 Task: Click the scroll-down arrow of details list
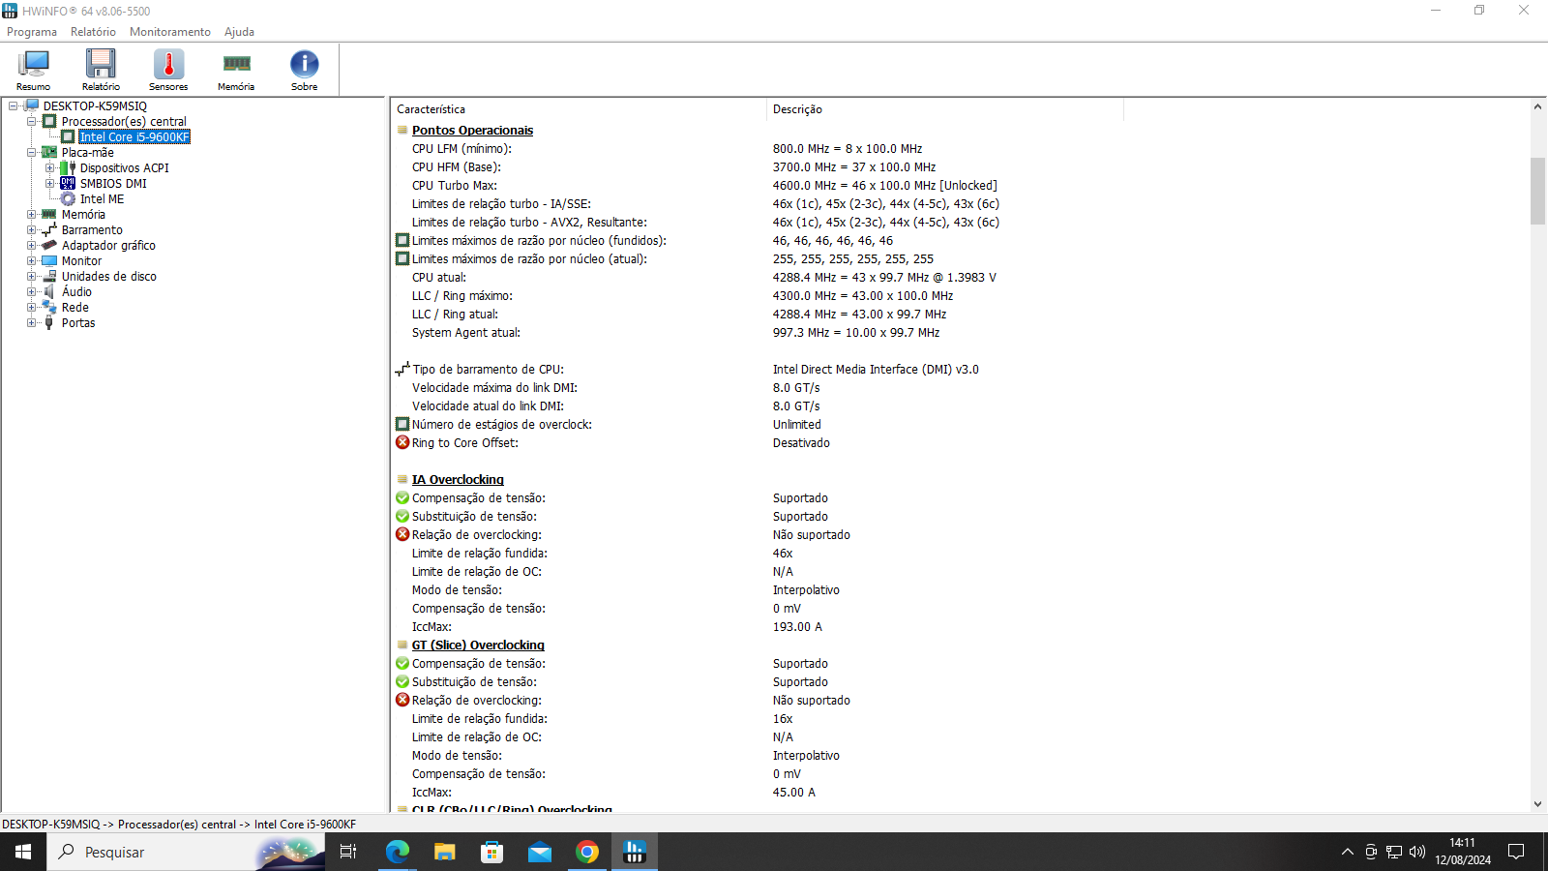pos(1537,804)
